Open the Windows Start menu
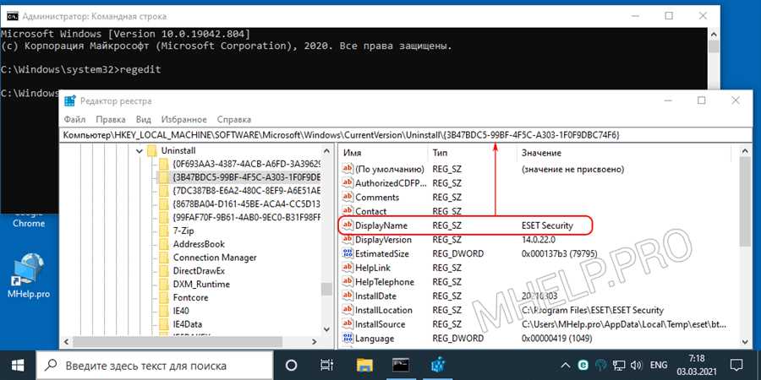Screen dimensions: 761x380 [18, 365]
